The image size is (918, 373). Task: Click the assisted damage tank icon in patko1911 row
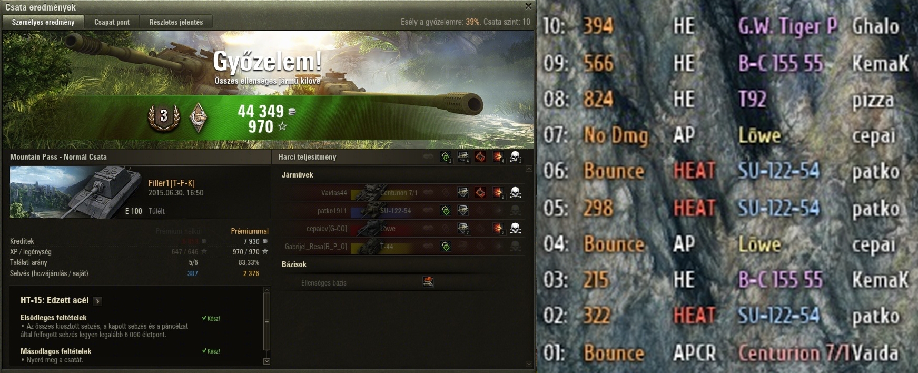pos(463,211)
